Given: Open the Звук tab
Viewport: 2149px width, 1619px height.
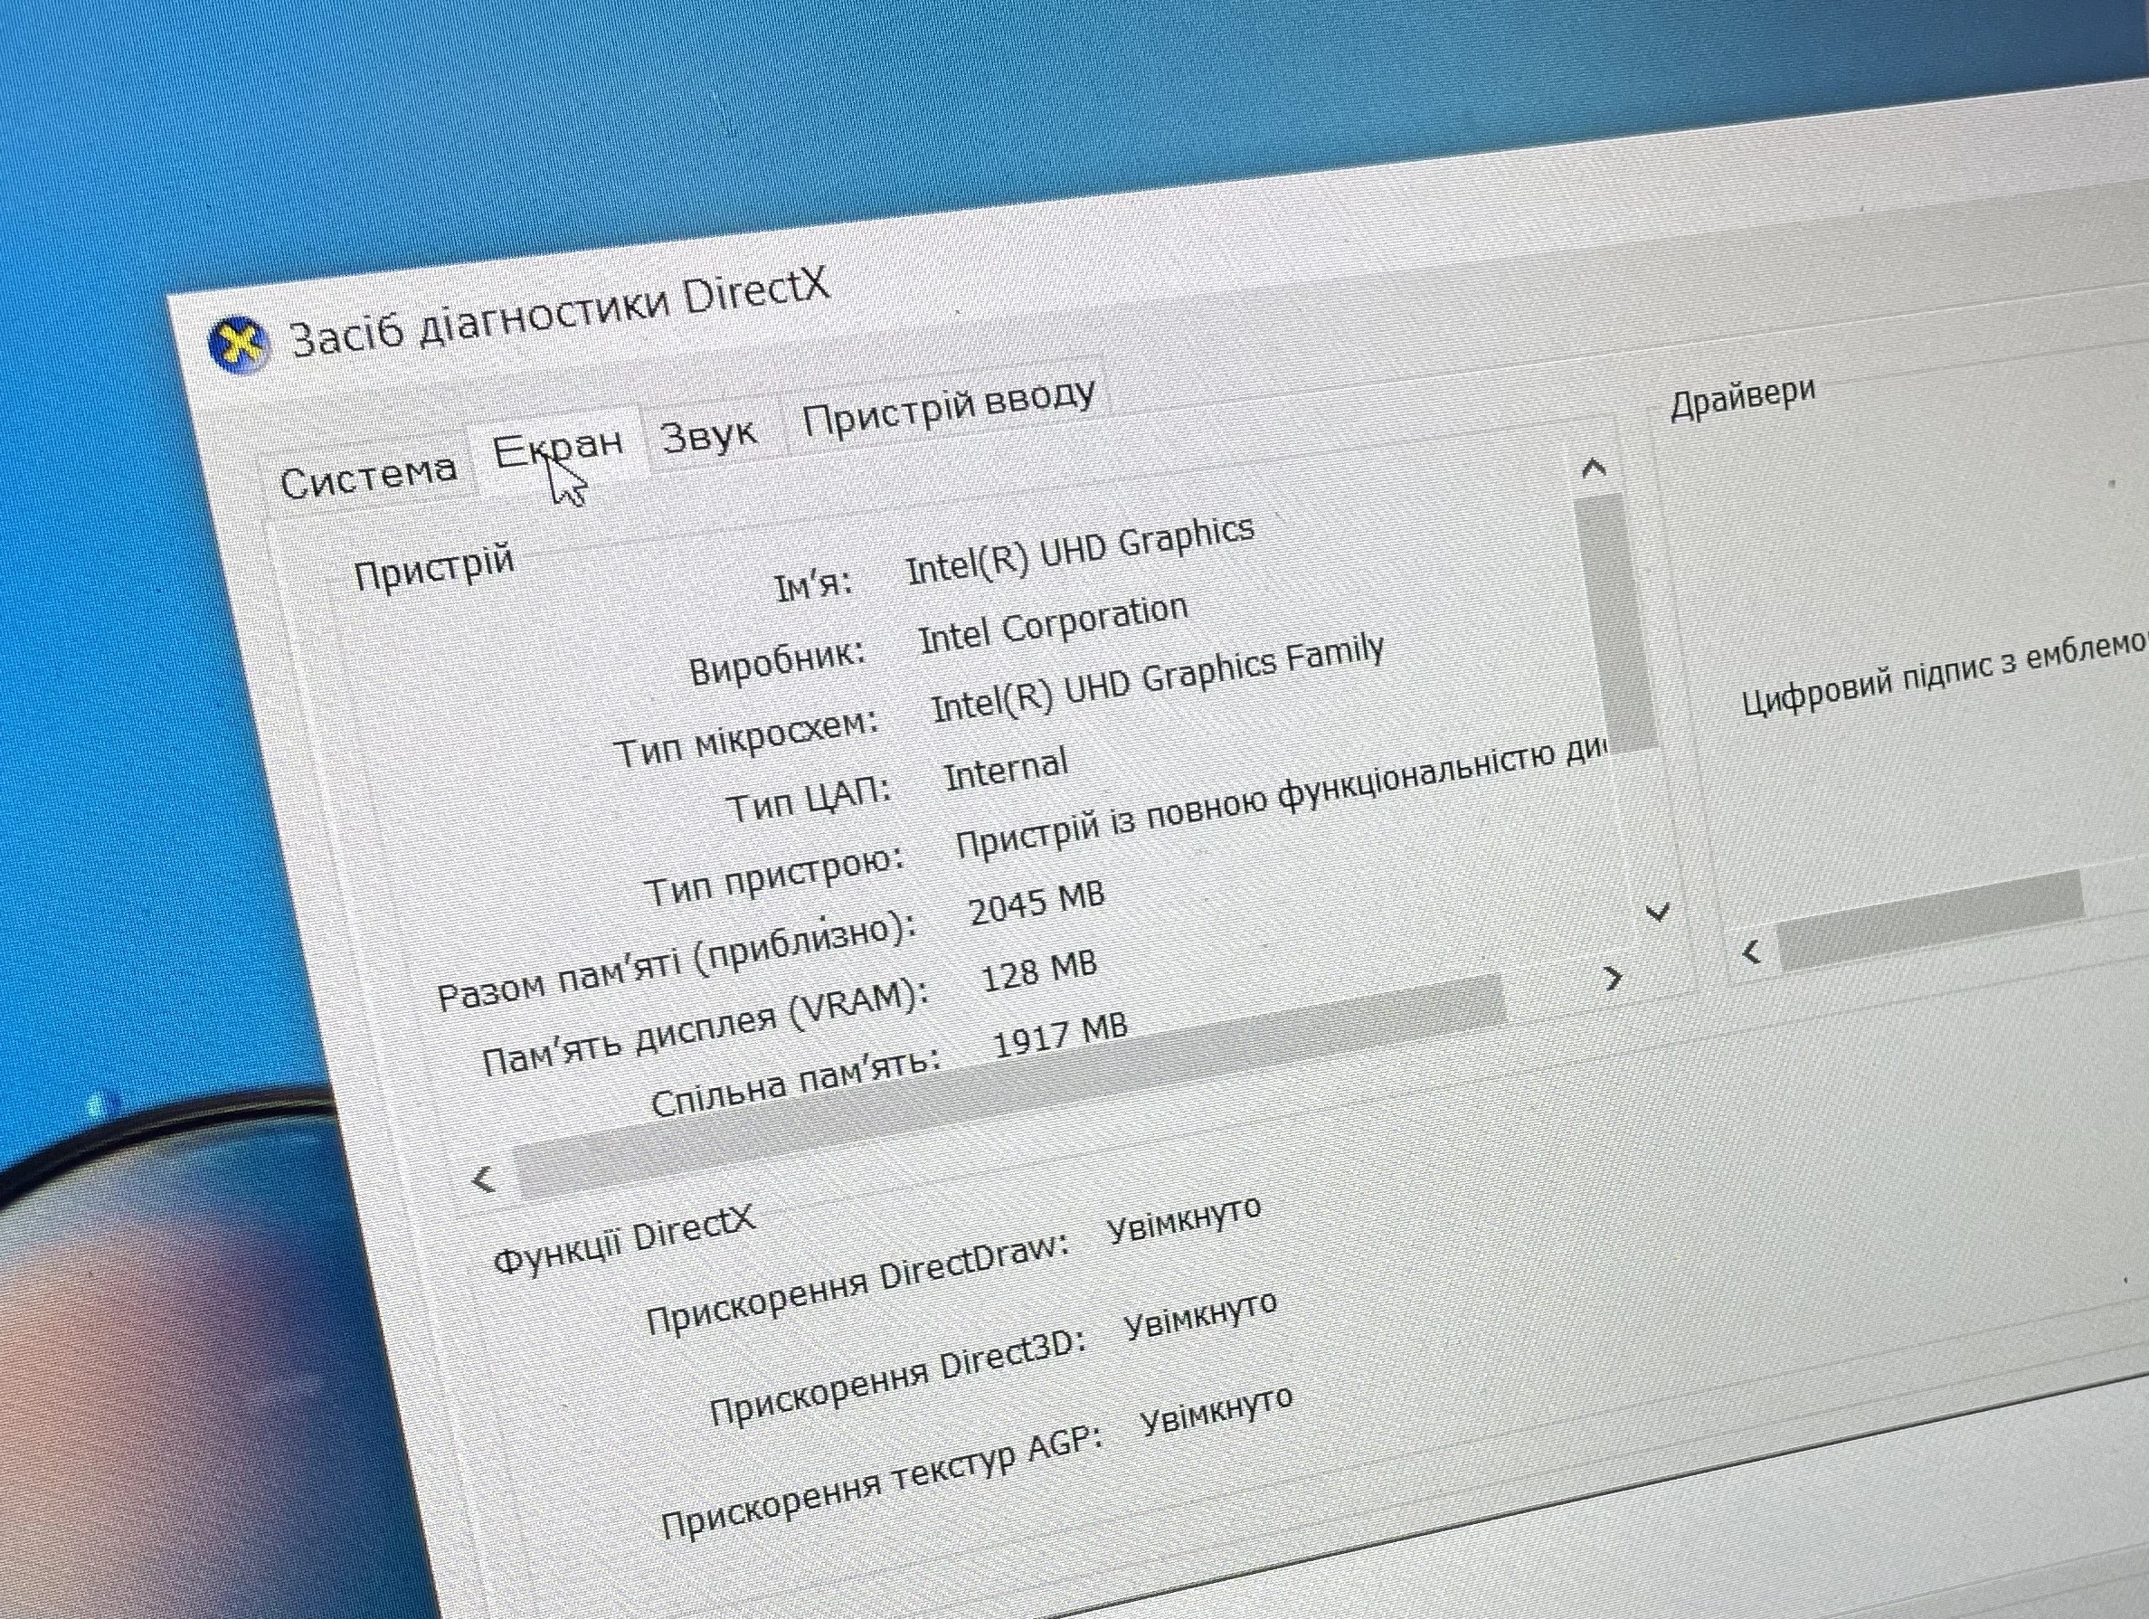Looking at the screenshot, I should pos(709,434).
